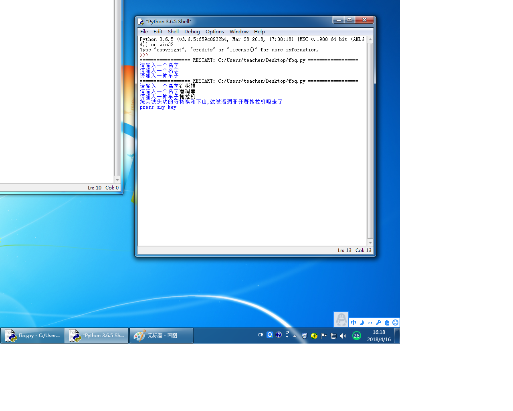Switch to the Paint (画图) taskbar button

pyautogui.click(x=162, y=336)
